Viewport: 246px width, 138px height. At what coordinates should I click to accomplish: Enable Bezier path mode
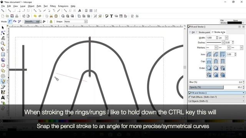pos(10,21)
